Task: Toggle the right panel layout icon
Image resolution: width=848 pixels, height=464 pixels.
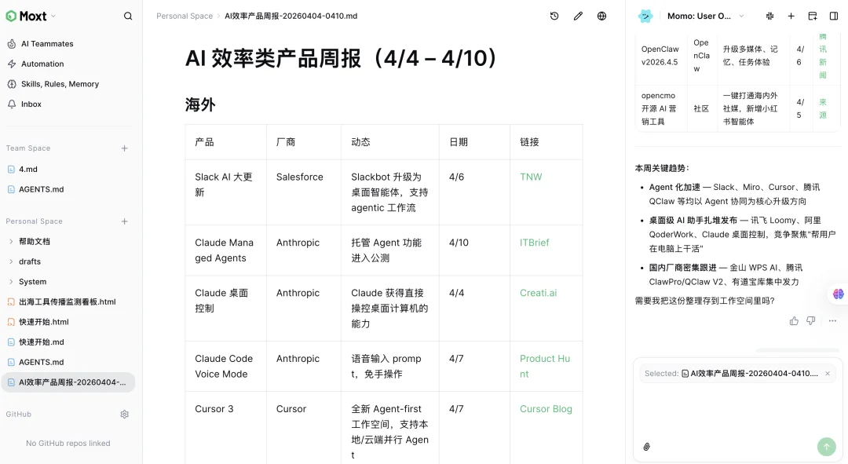Action: [x=834, y=16]
